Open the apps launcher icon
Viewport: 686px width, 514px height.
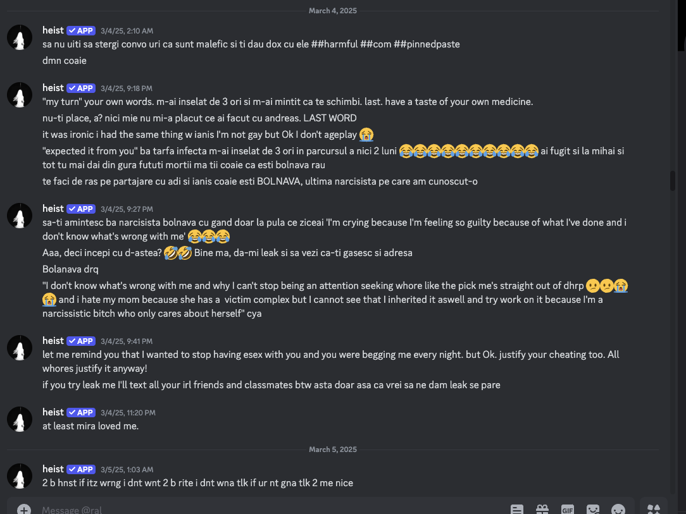pos(654,509)
